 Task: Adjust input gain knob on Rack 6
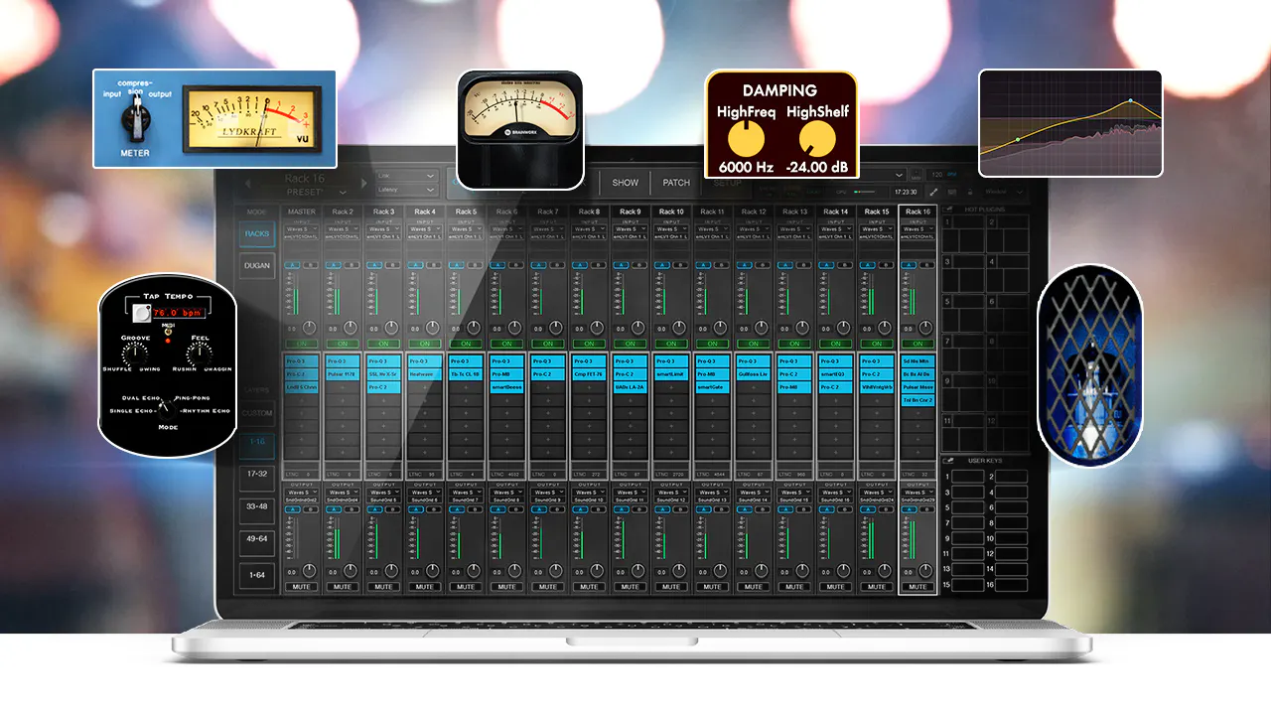point(514,327)
